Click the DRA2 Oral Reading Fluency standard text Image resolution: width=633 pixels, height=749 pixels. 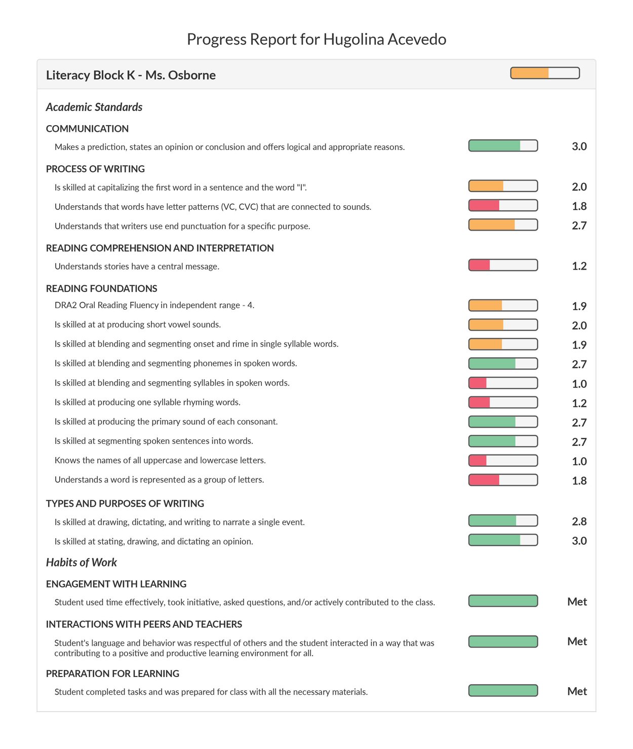[154, 305]
